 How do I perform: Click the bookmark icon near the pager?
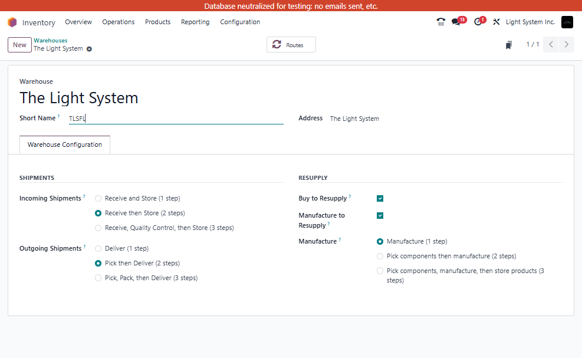(509, 45)
